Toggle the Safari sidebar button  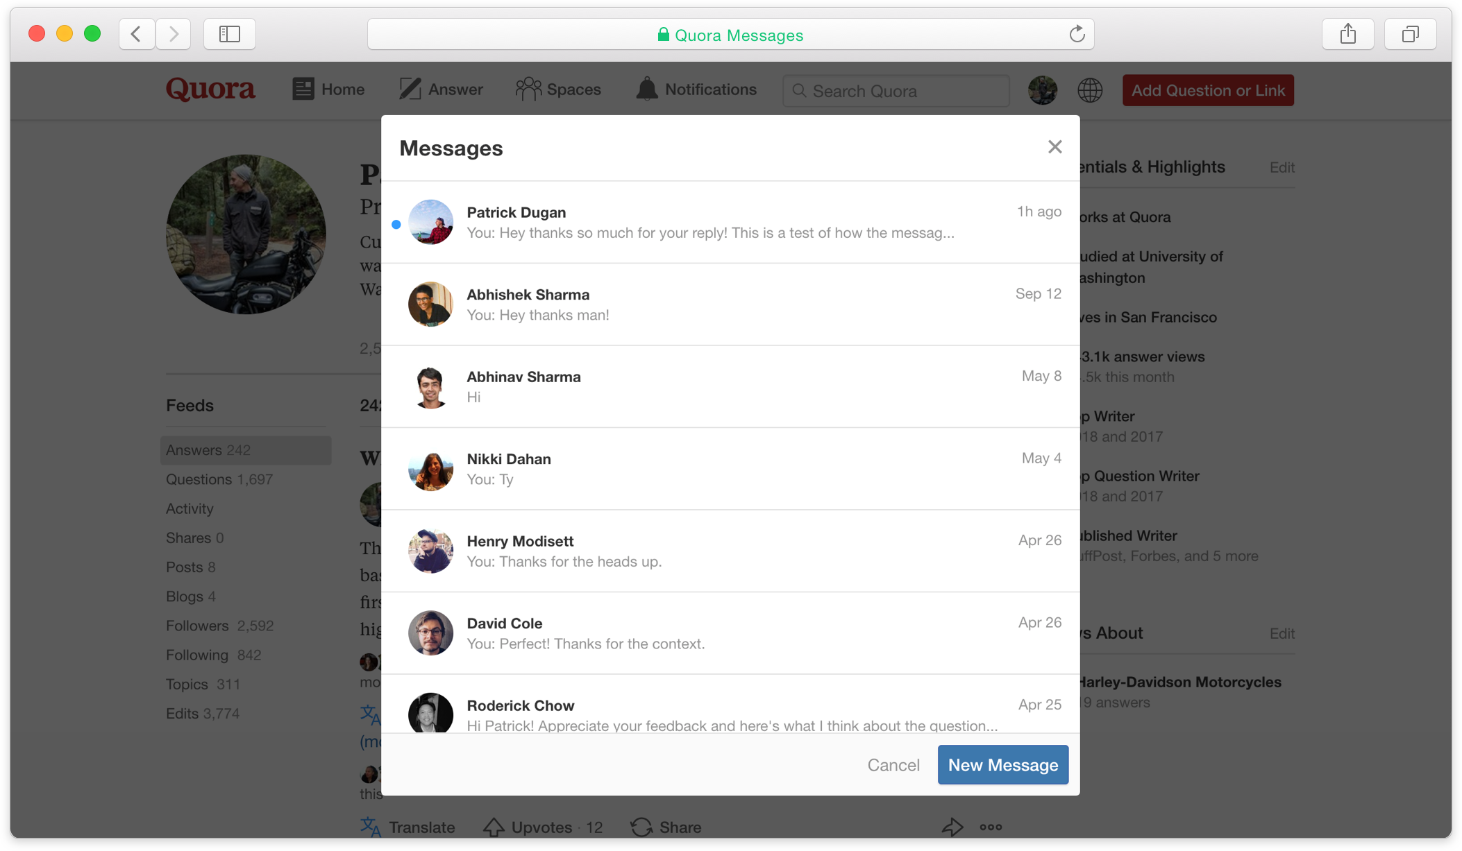pyautogui.click(x=230, y=34)
